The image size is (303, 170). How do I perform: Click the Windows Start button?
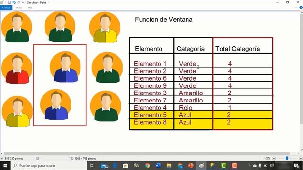(5, 166)
